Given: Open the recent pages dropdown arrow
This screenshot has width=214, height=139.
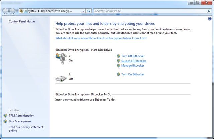Looking at the screenshot, I should click(17, 11).
